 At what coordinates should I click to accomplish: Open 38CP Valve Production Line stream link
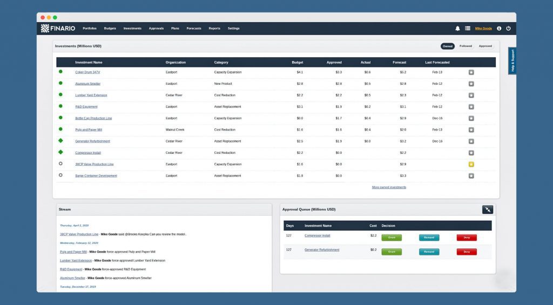click(x=79, y=234)
